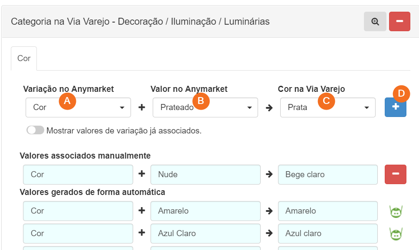Click the Cor field beside Azul Claro
This screenshot has height=250, width=419.
[x=78, y=234]
